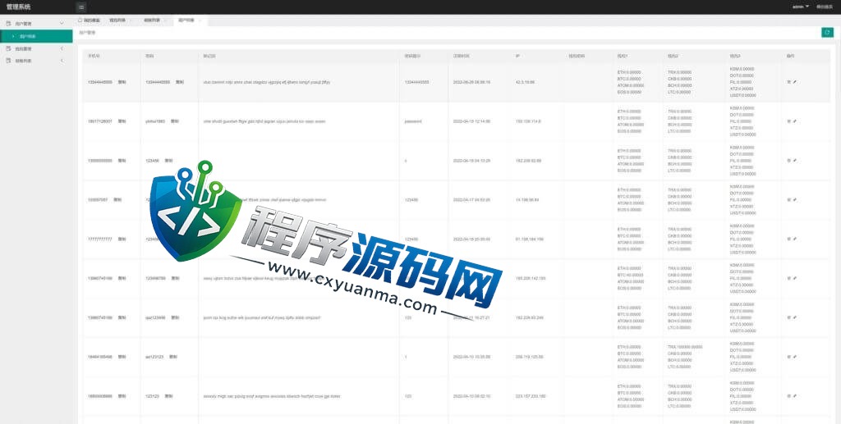Delete user with password 123123

click(788, 396)
